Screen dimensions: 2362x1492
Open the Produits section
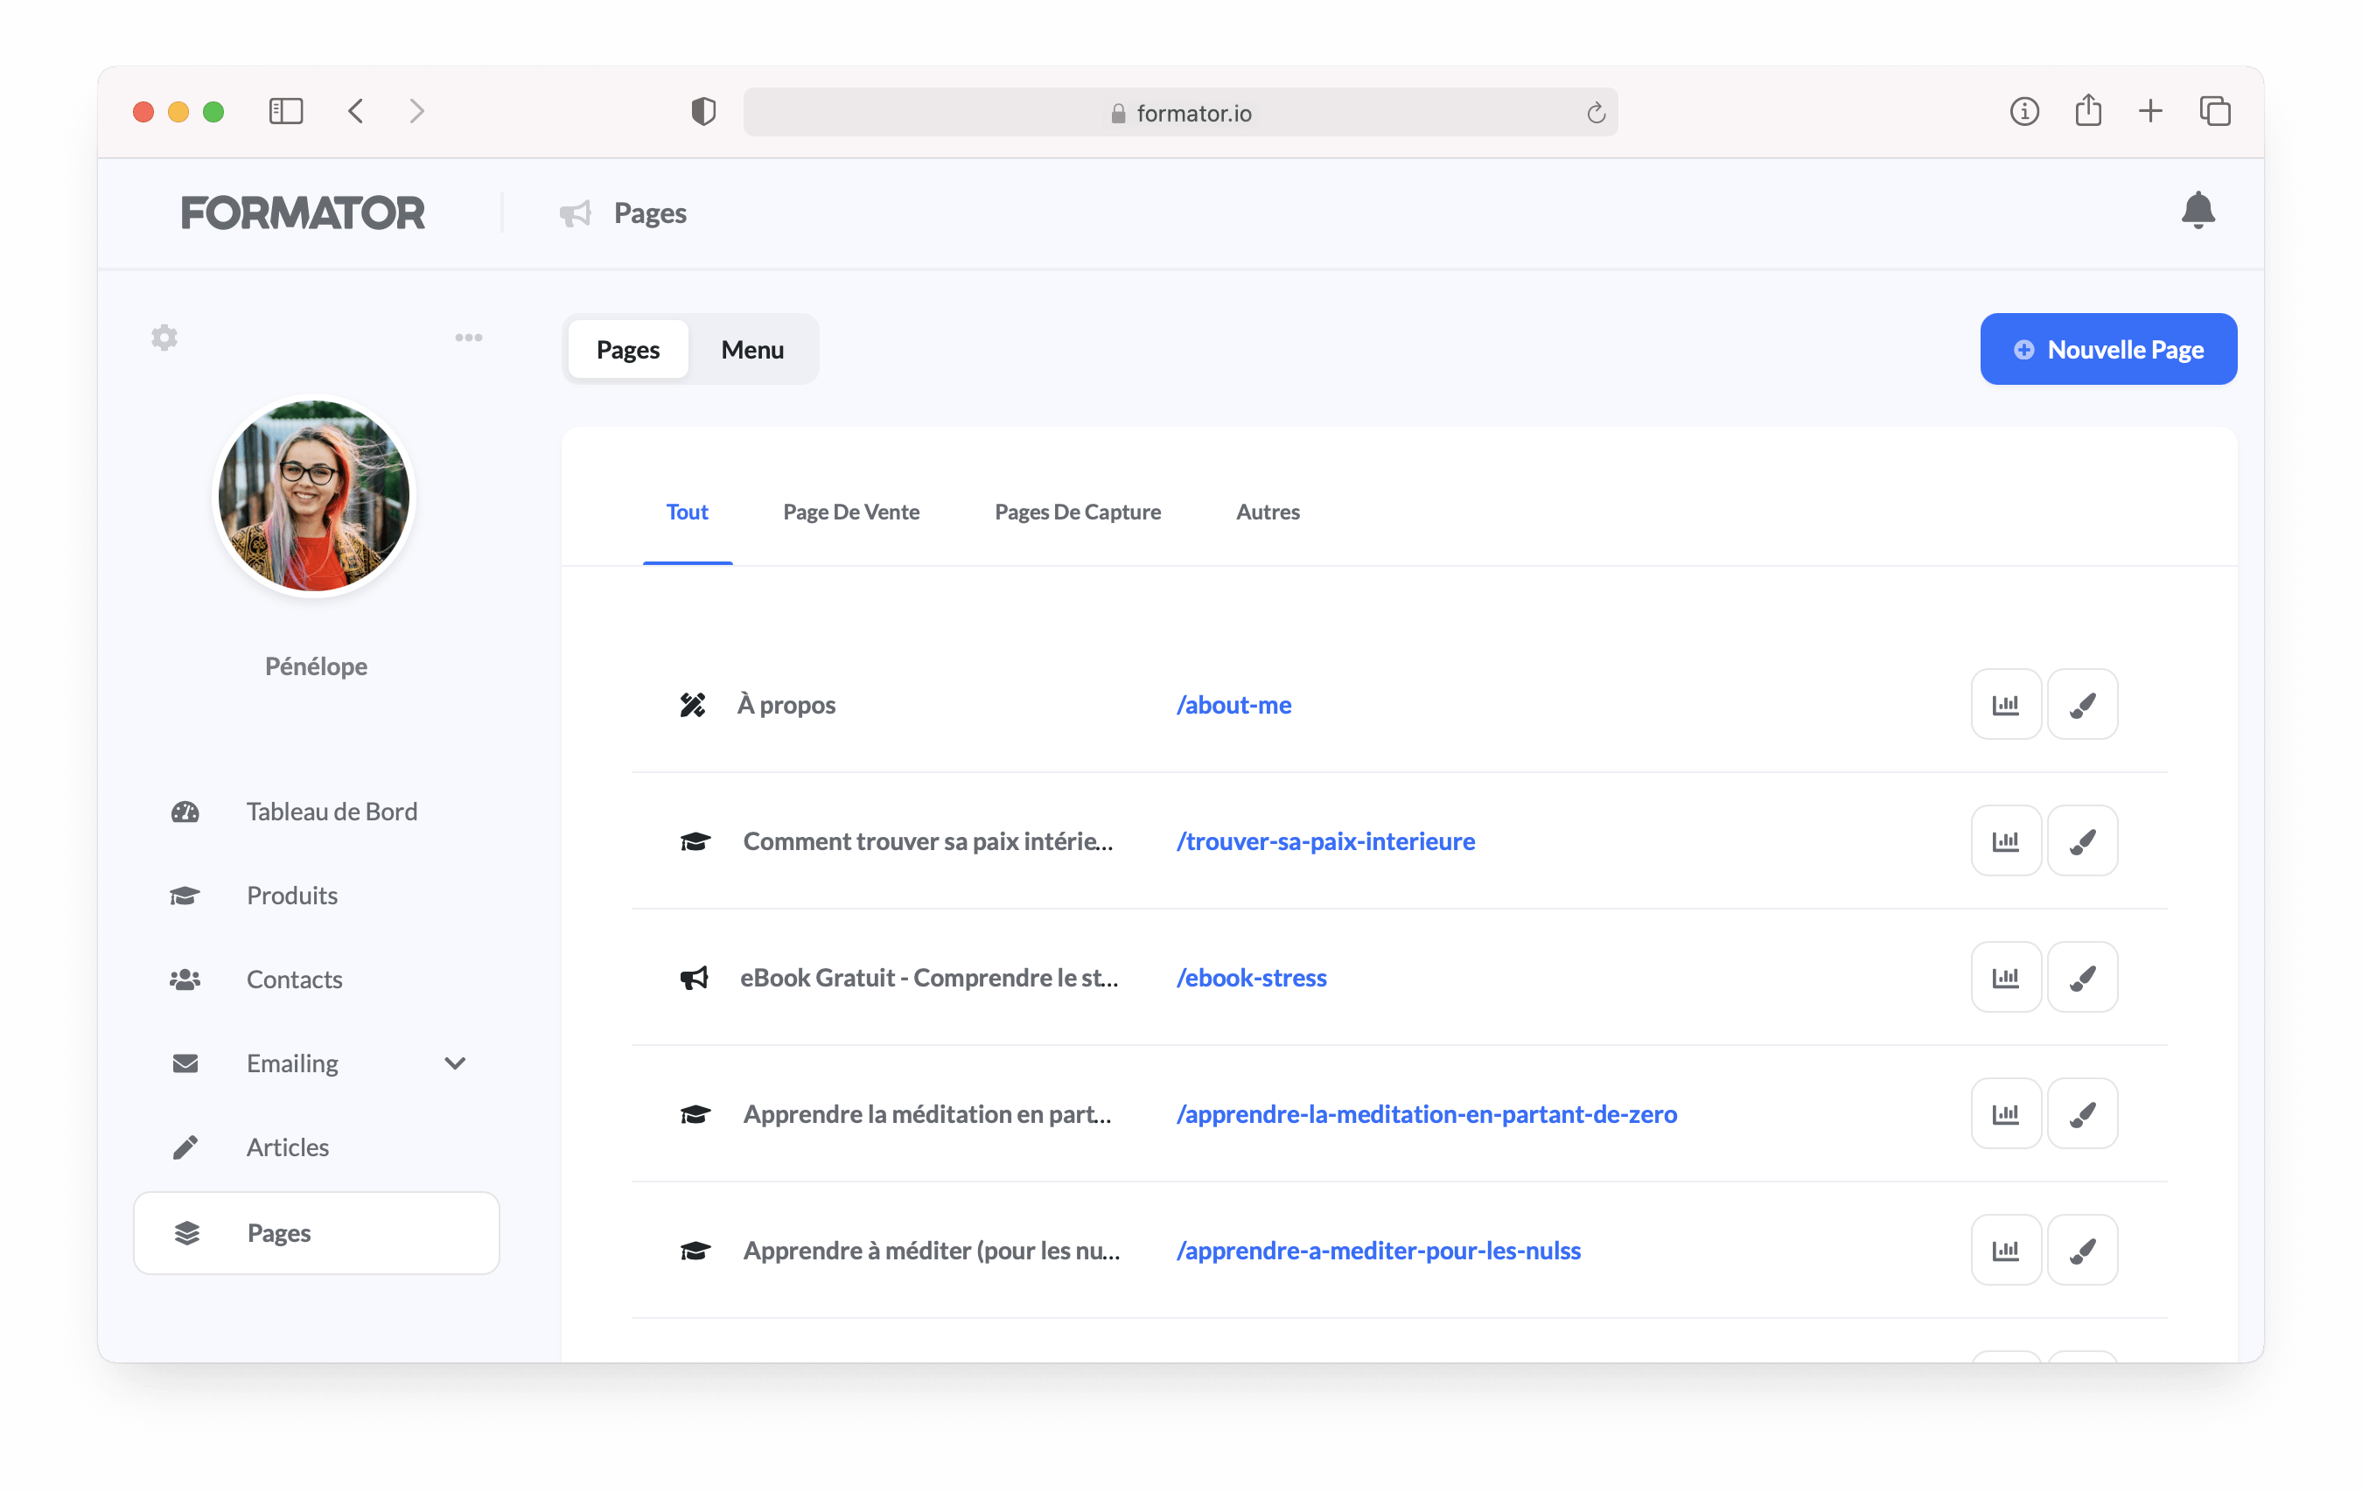290,895
